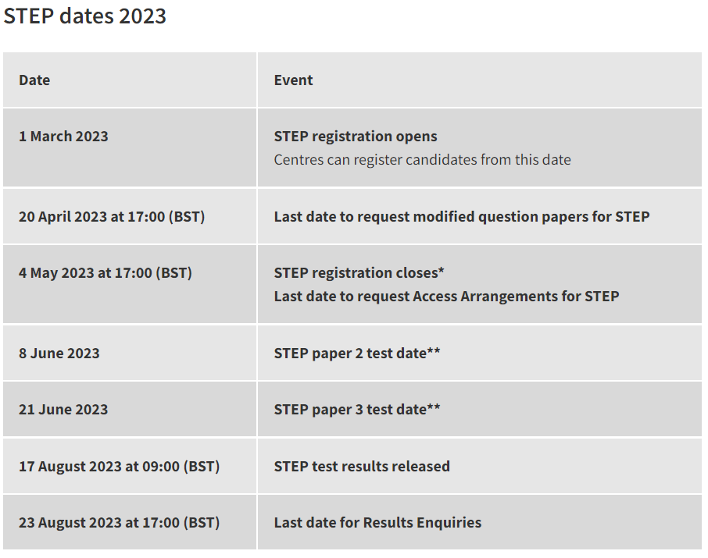Select the "17 August 2023 at 09:00" date
This screenshot has height=558, width=708.
click(119, 467)
